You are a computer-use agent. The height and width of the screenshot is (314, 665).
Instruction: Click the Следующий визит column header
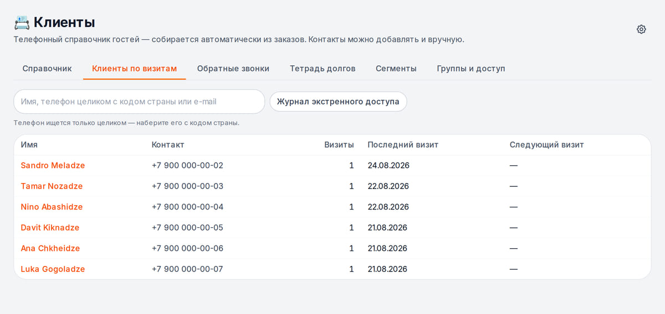pyautogui.click(x=547, y=145)
